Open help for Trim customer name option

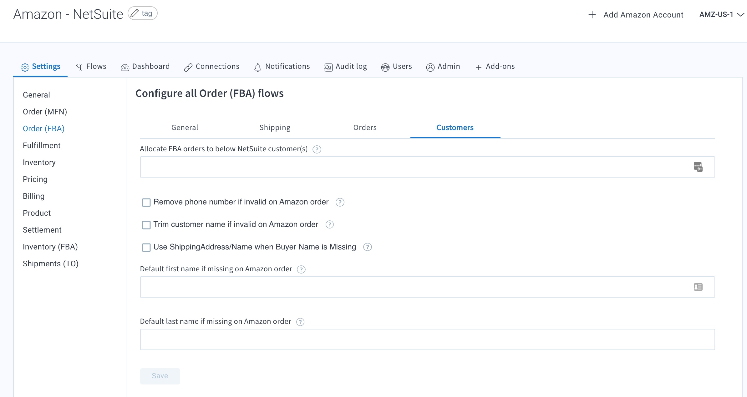point(330,224)
